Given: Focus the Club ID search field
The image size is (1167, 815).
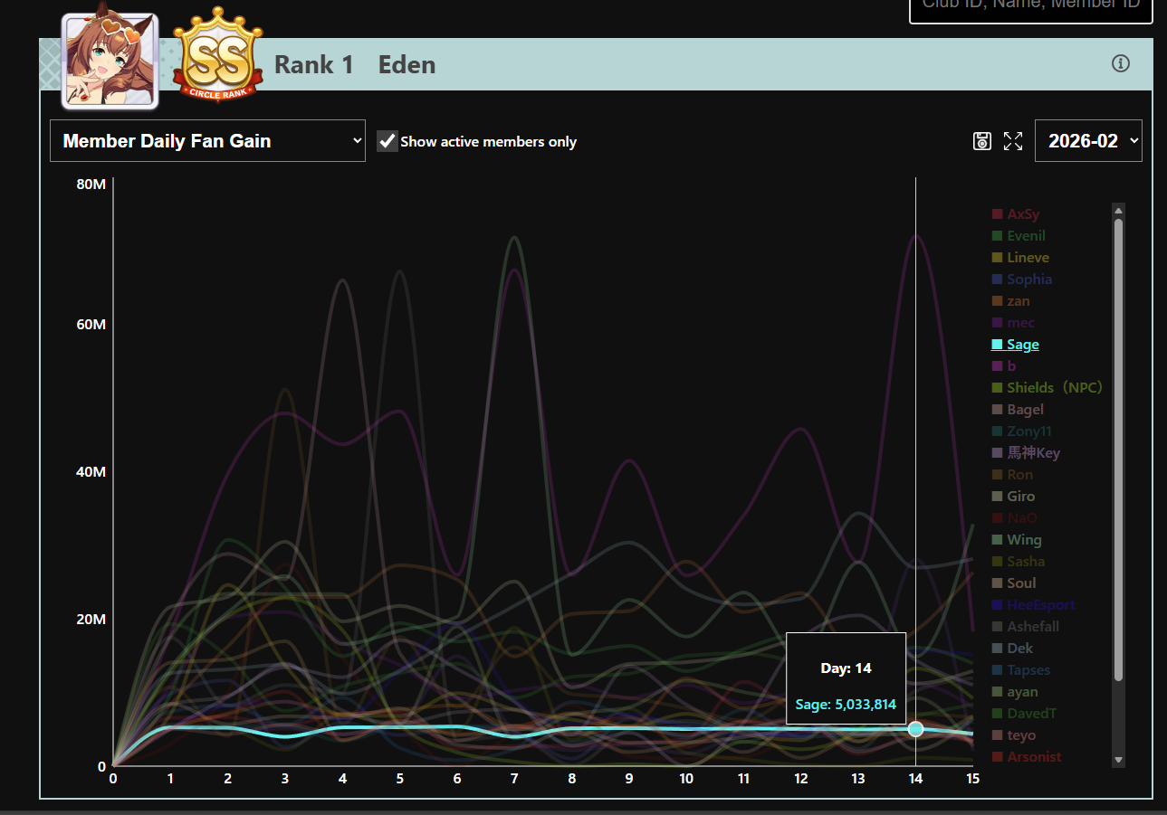Looking at the screenshot, I should pyautogui.click(x=1030, y=9).
